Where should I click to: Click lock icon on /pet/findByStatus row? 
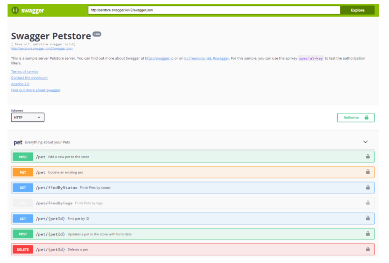tap(368, 187)
